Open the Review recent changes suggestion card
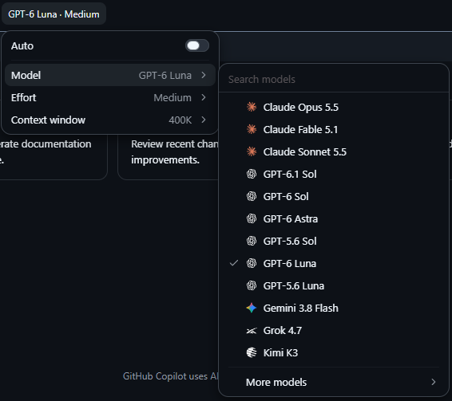Viewport: 452px width, 401px height. [169, 157]
